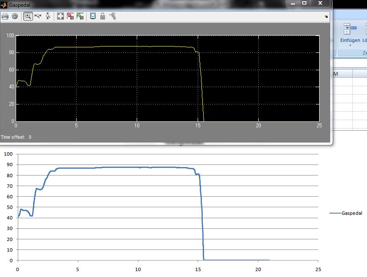Select the Gaspedal legend entry

[346, 214]
